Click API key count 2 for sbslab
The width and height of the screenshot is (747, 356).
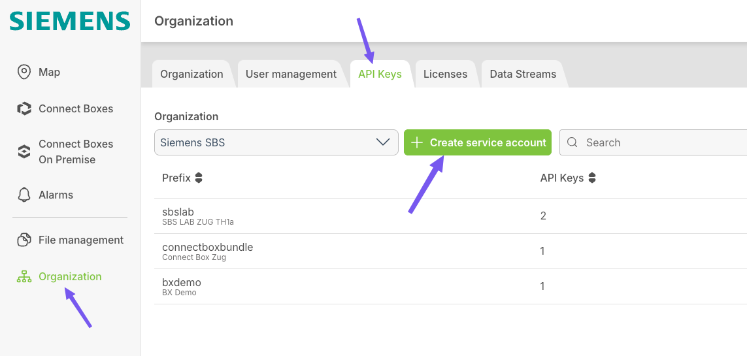pyautogui.click(x=543, y=216)
